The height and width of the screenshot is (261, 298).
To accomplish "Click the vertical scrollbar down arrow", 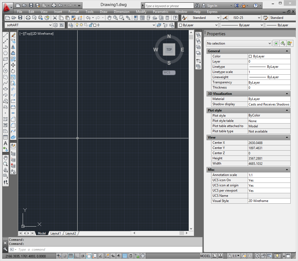I will (x=191, y=229).
